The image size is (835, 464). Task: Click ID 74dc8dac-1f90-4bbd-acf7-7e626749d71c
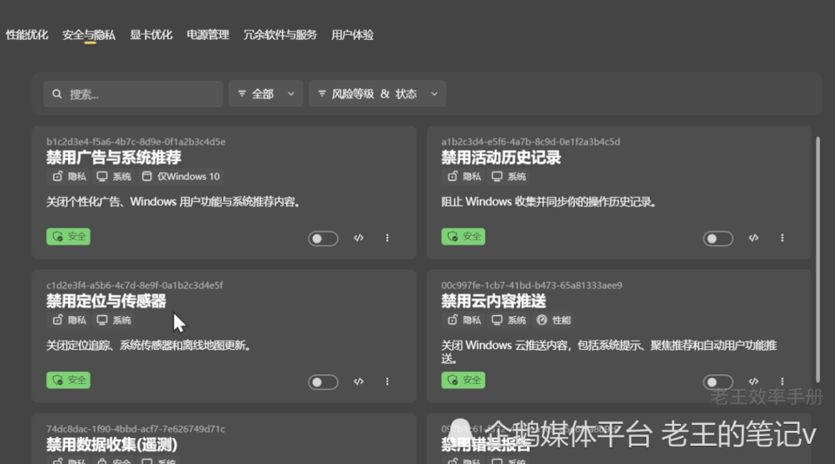click(136, 429)
